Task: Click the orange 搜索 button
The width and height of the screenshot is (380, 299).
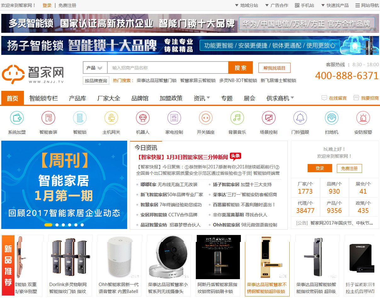Action: 241,68
